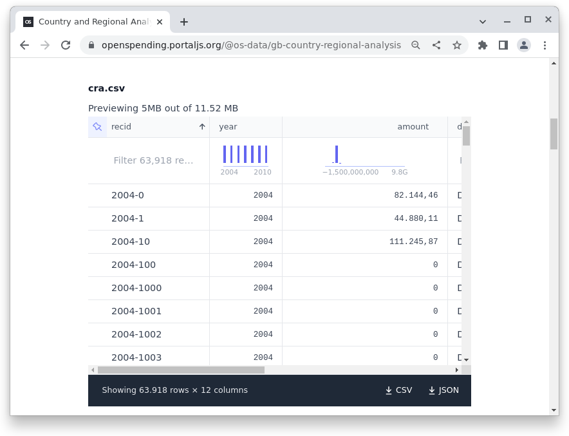The image size is (569, 436).
Task: Click the page scroll-down arrow
Action: [x=554, y=410]
